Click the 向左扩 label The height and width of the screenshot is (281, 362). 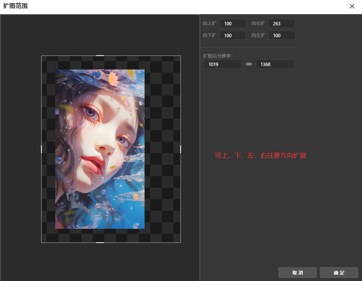258,35
